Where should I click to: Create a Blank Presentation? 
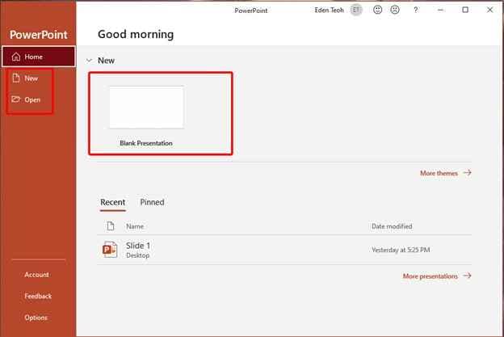(146, 115)
